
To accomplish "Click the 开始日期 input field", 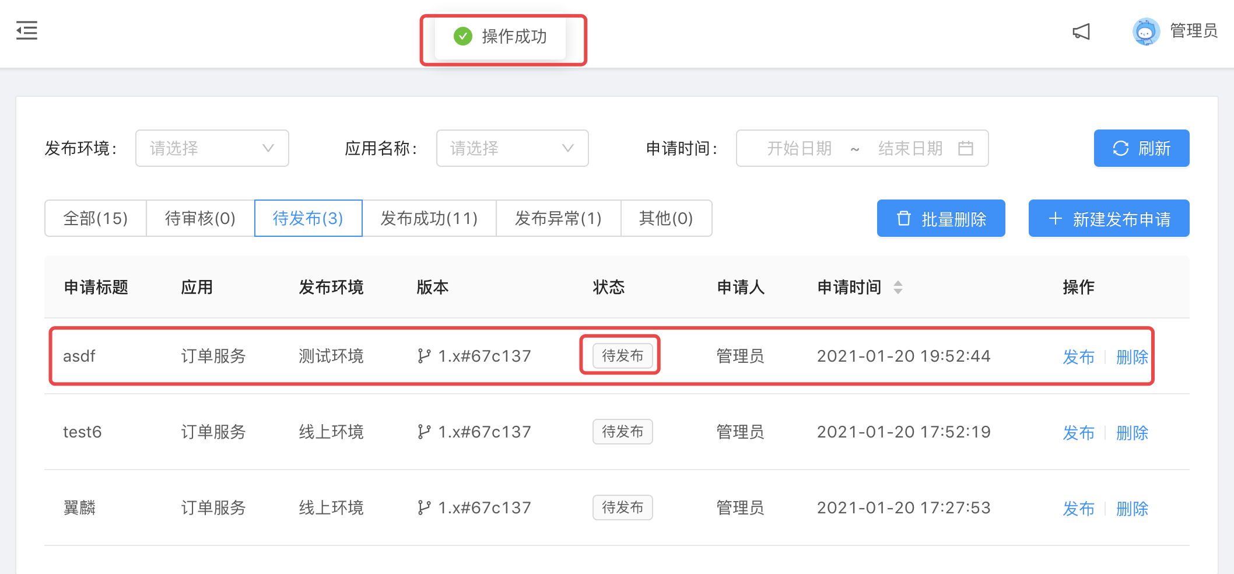I will click(x=800, y=148).
